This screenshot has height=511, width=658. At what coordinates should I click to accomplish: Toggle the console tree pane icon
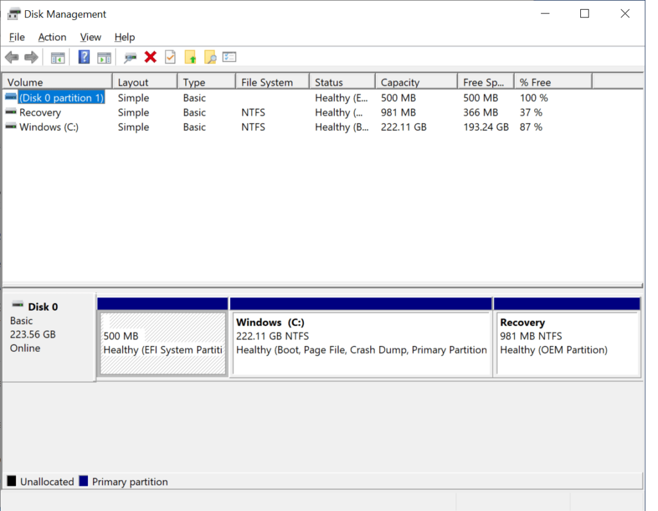pos(58,58)
